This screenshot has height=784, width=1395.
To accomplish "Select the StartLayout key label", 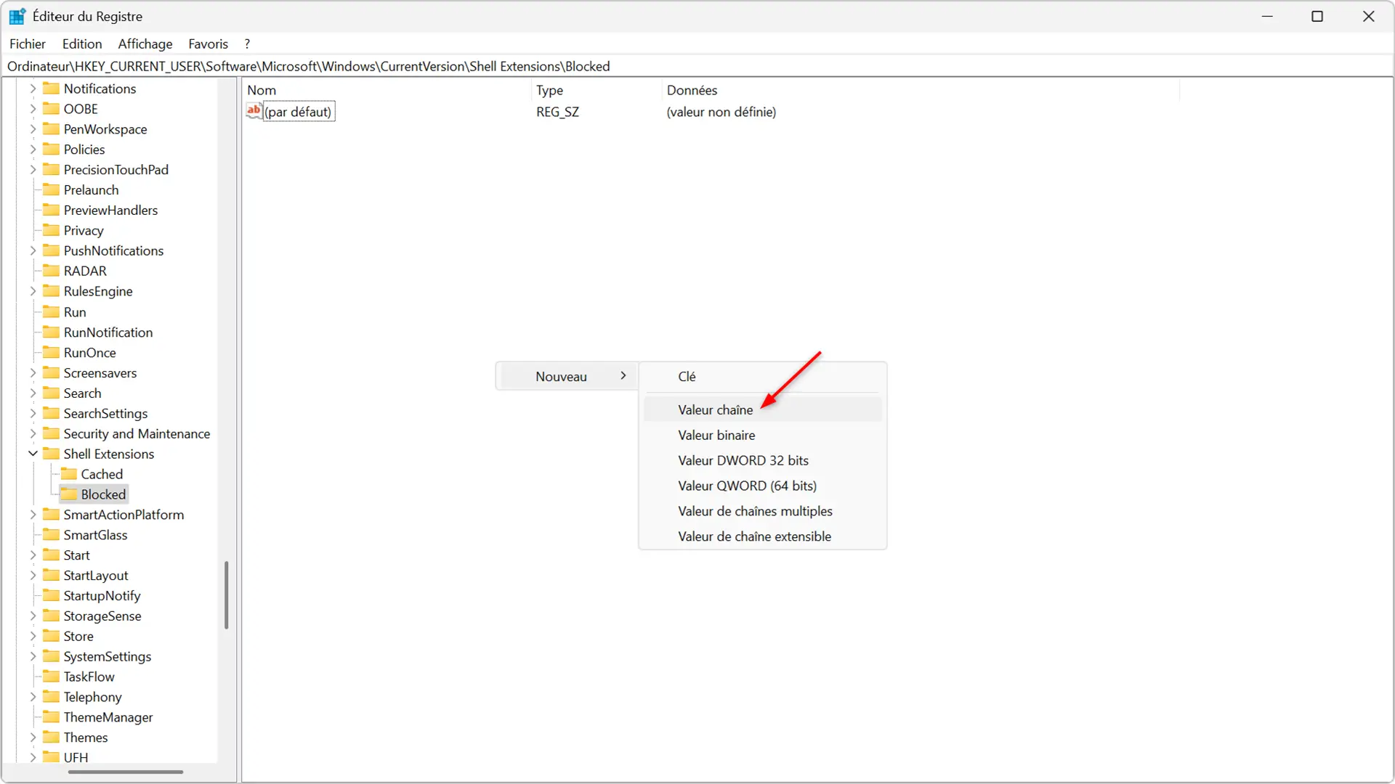I will (96, 576).
